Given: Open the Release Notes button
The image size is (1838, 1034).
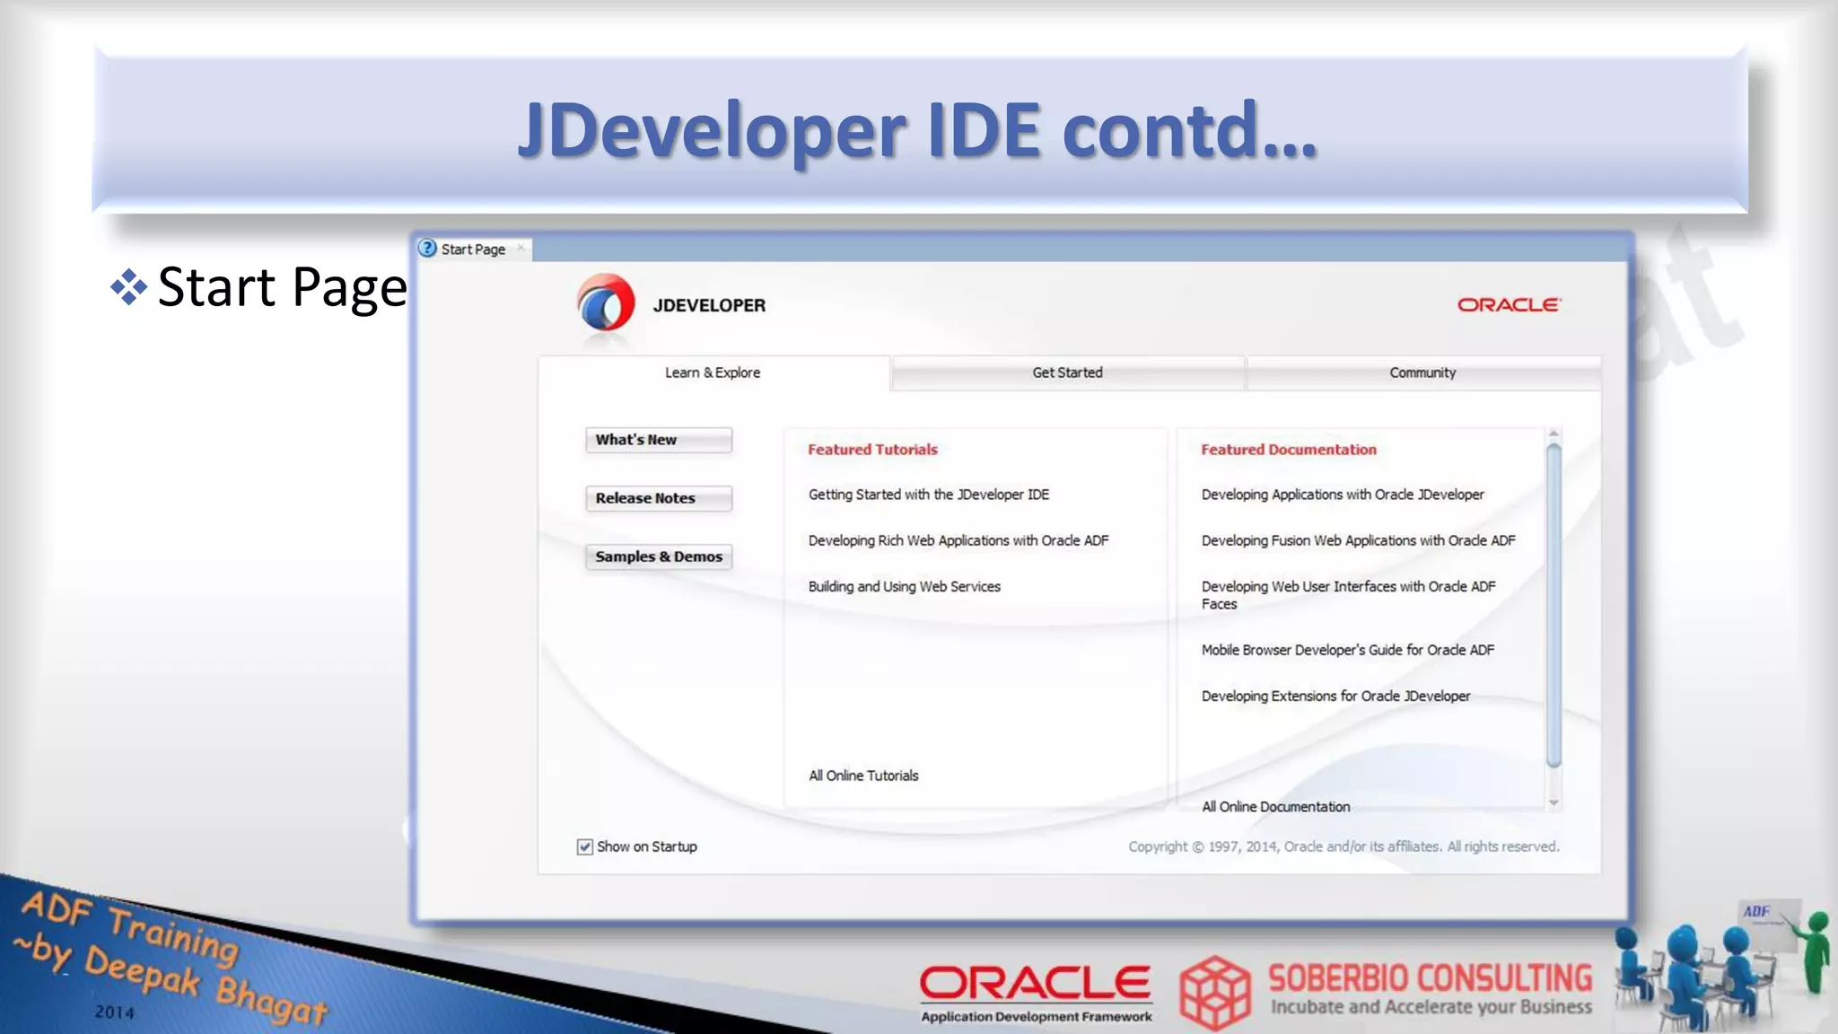Looking at the screenshot, I should click(658, 498).
